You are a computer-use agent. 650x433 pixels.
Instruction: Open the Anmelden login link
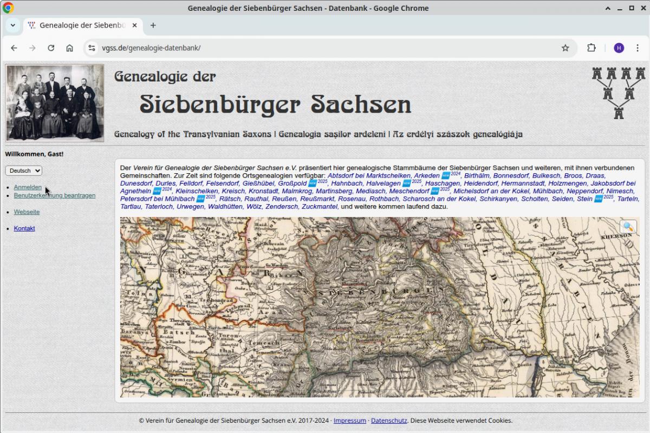[x=28, y=187]
